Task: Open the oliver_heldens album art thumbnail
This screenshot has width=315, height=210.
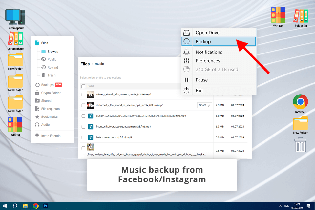Action: (91, 147)
